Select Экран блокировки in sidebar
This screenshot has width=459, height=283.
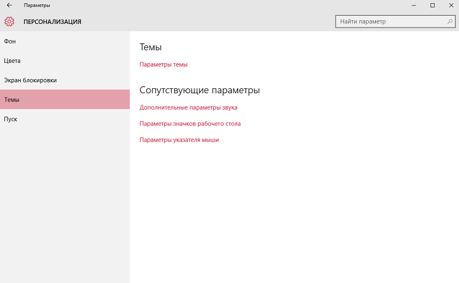click(64, 80)
